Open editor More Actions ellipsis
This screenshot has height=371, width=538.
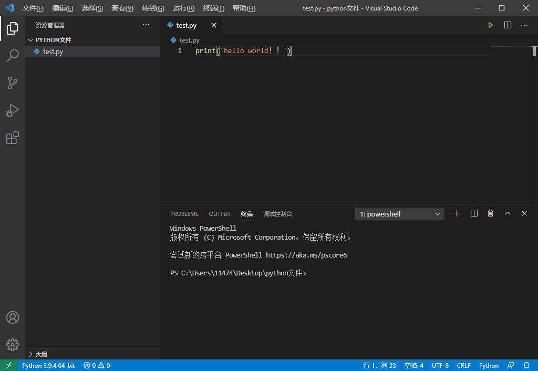524,25
